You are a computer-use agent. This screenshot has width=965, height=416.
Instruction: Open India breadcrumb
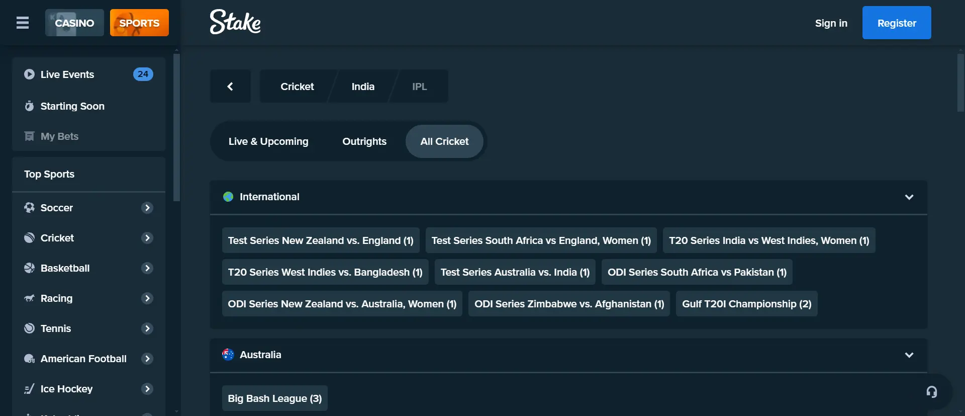pyautogui.click(x=363, y=87)
